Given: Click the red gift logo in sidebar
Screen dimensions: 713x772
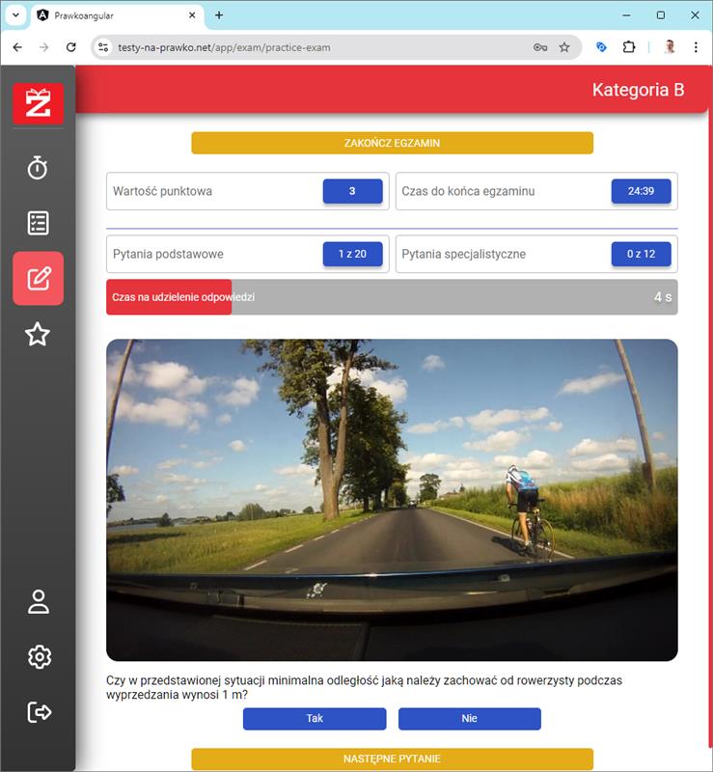Looking at the screenshot, I should pos(38,103).
